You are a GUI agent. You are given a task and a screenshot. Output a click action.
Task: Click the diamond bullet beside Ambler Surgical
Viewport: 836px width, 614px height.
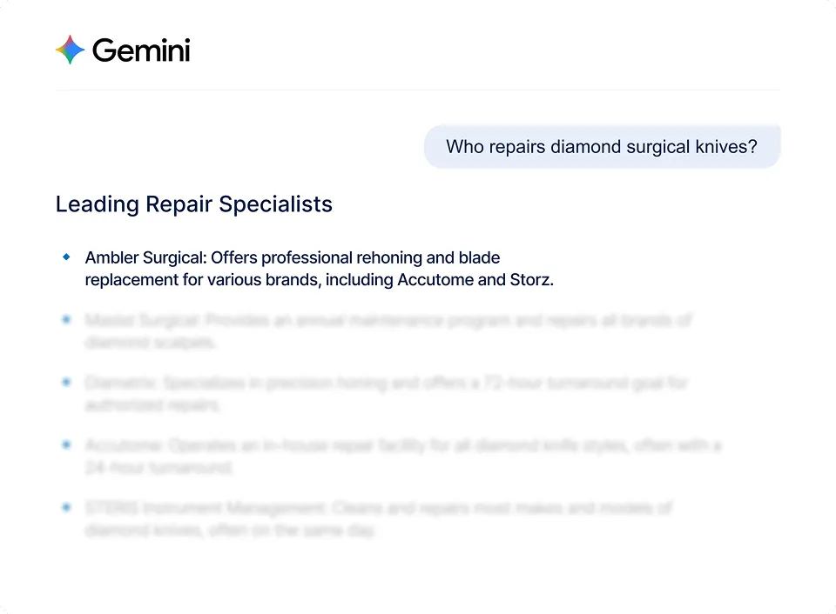tap(66, 257)
